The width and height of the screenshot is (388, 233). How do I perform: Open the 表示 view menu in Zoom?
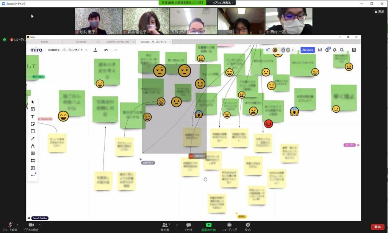pos(379,12)
